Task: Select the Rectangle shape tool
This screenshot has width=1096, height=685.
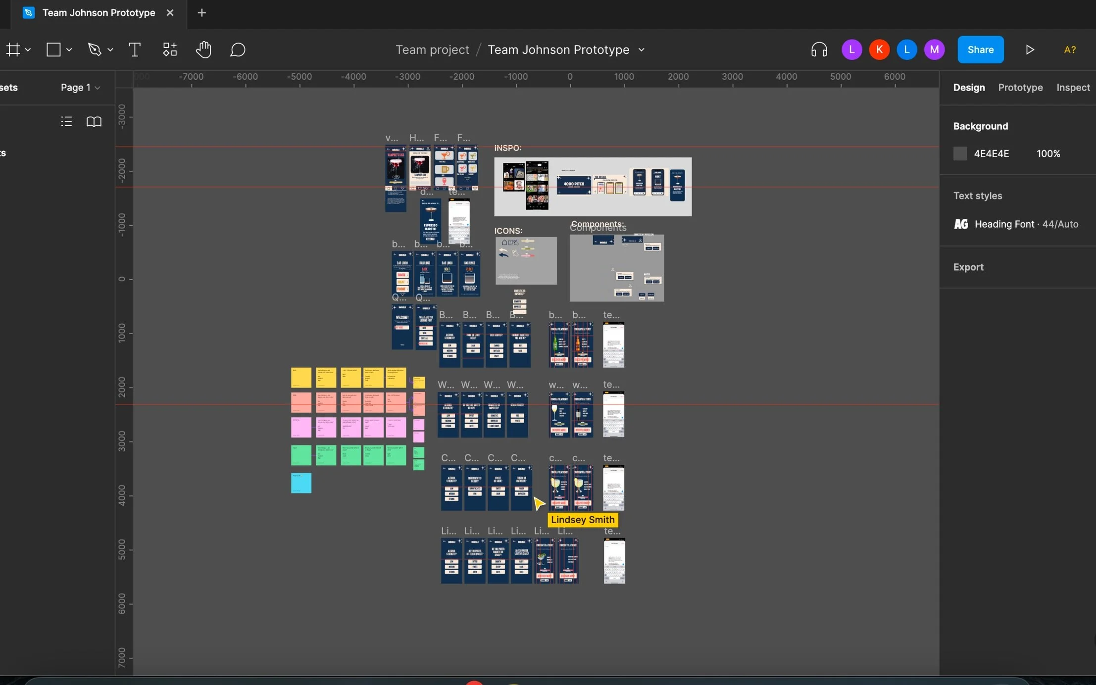Action: click(x=53, y=49)
